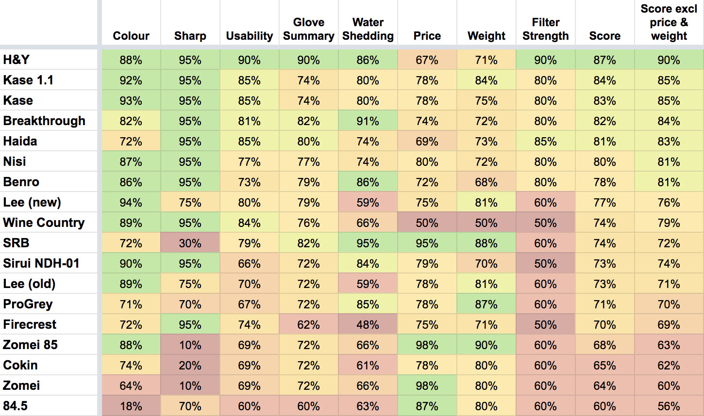Select the 84.5 row label
This screenshot has width=704, height=416.
16,406
